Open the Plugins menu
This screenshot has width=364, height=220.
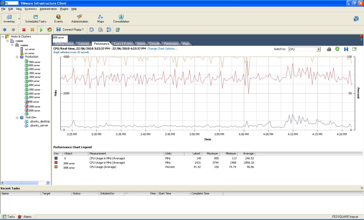tap(64, 9)
